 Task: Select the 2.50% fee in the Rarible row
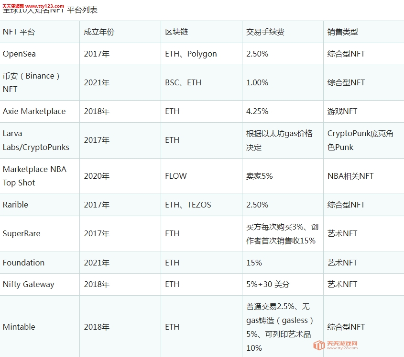[x=257, y=205]
